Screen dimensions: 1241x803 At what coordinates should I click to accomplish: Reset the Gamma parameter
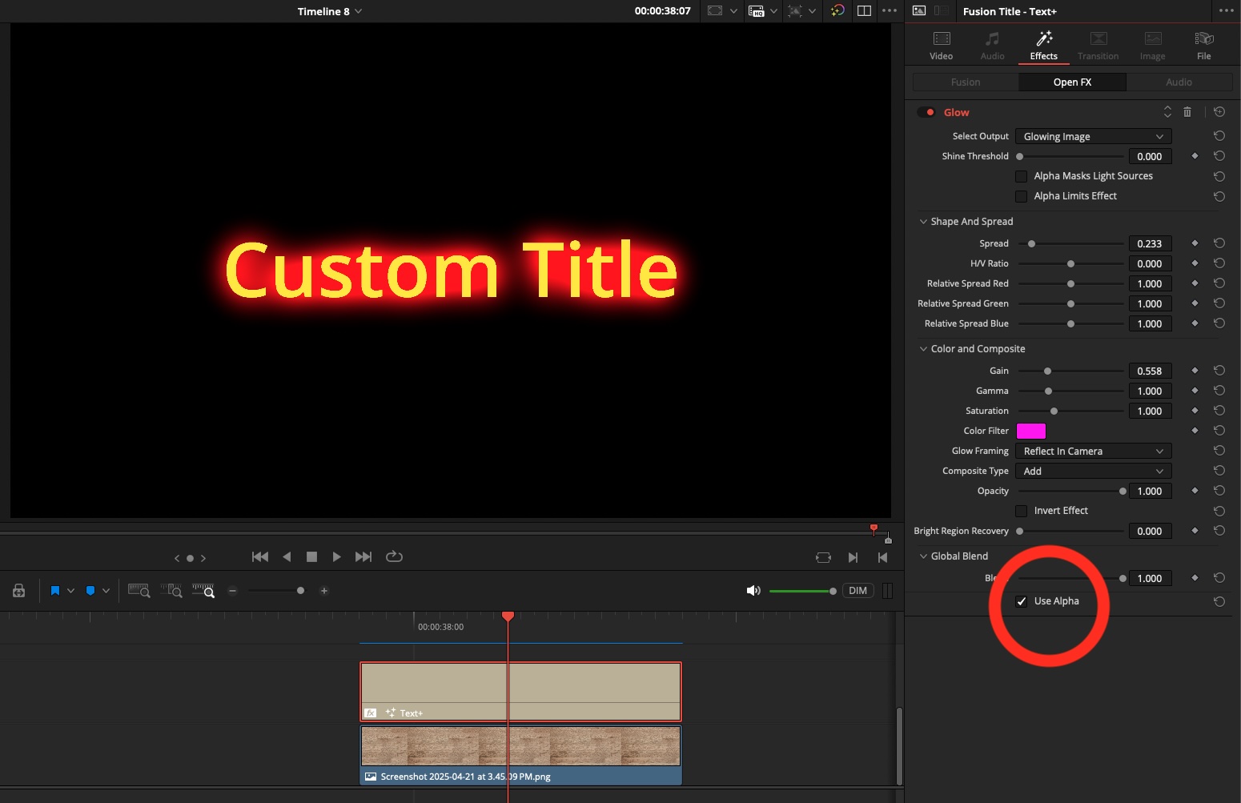[x=1219, y=391]
